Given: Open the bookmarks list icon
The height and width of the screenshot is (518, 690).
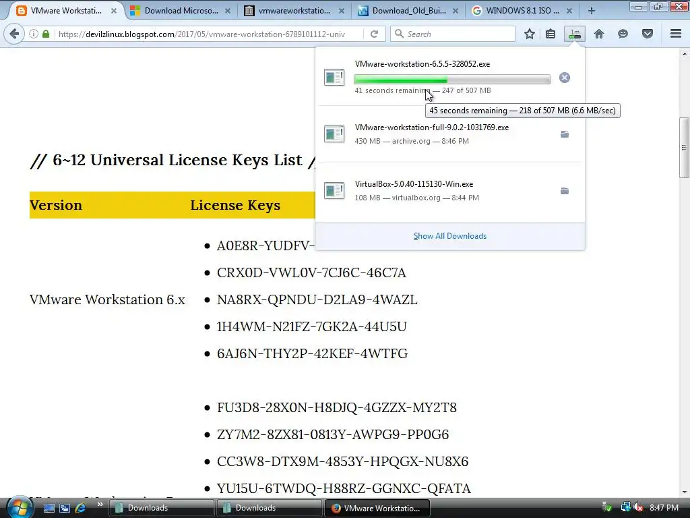Looking at the screenshot, I should 550,34.
